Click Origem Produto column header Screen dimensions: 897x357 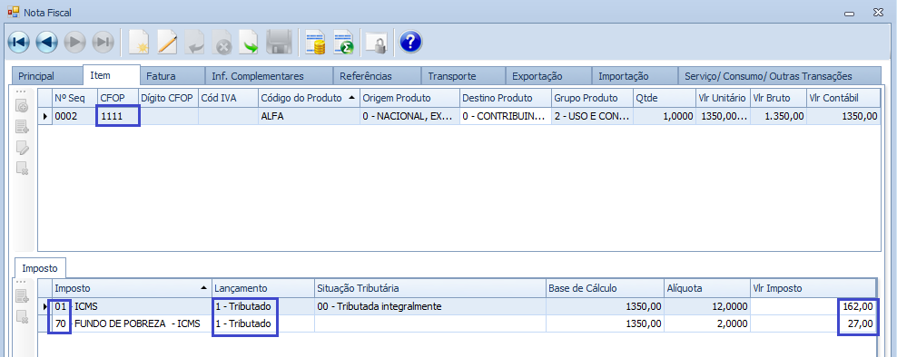(409, 98)
